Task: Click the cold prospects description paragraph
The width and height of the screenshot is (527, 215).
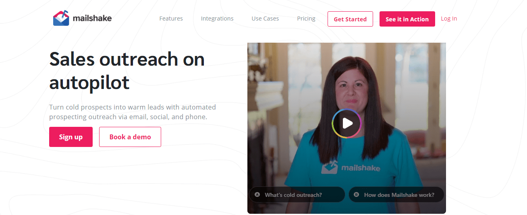Action: click(133, 112)
